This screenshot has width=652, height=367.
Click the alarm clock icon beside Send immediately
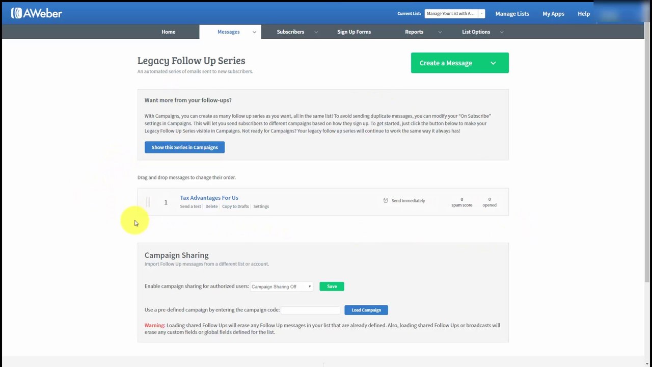386,201
